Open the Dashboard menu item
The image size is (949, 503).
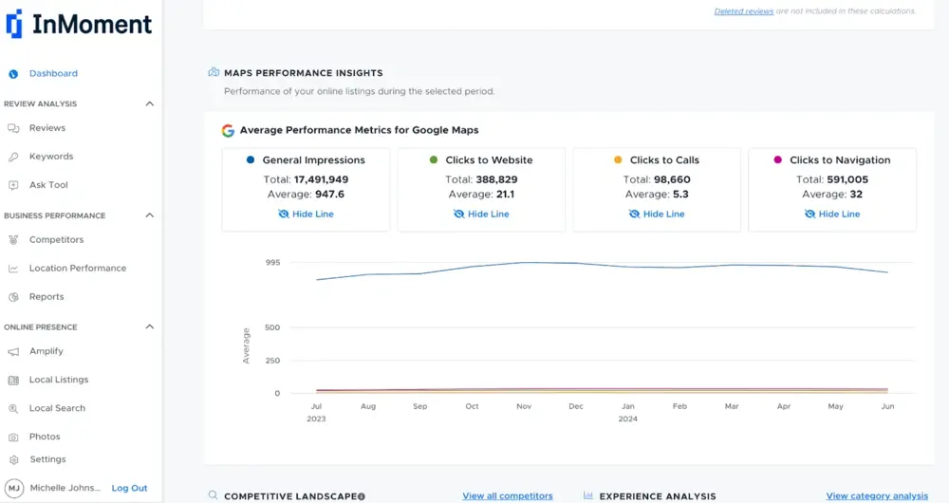[53, 73]
